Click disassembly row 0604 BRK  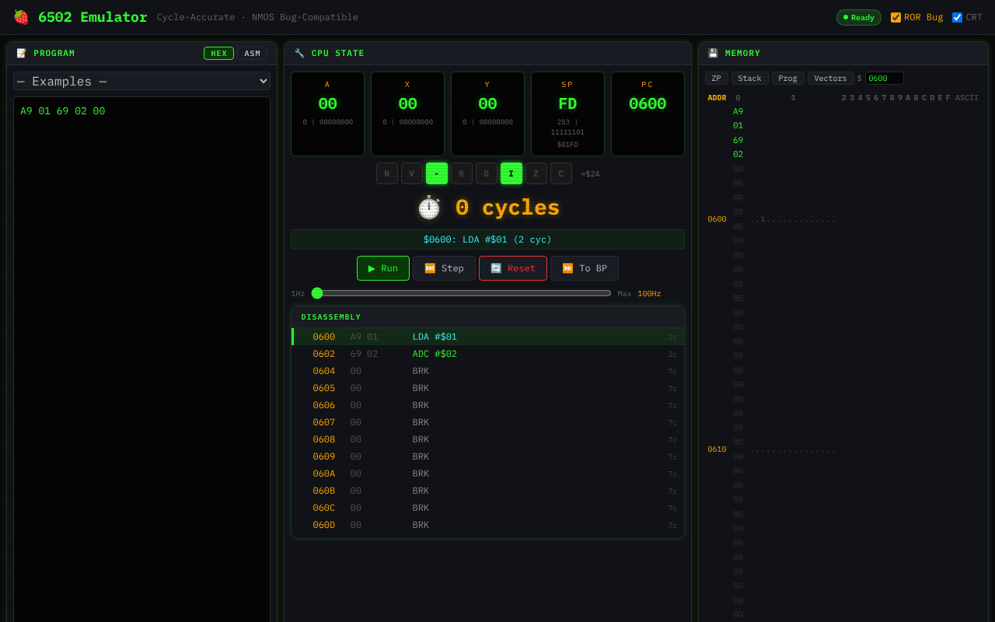487,371
